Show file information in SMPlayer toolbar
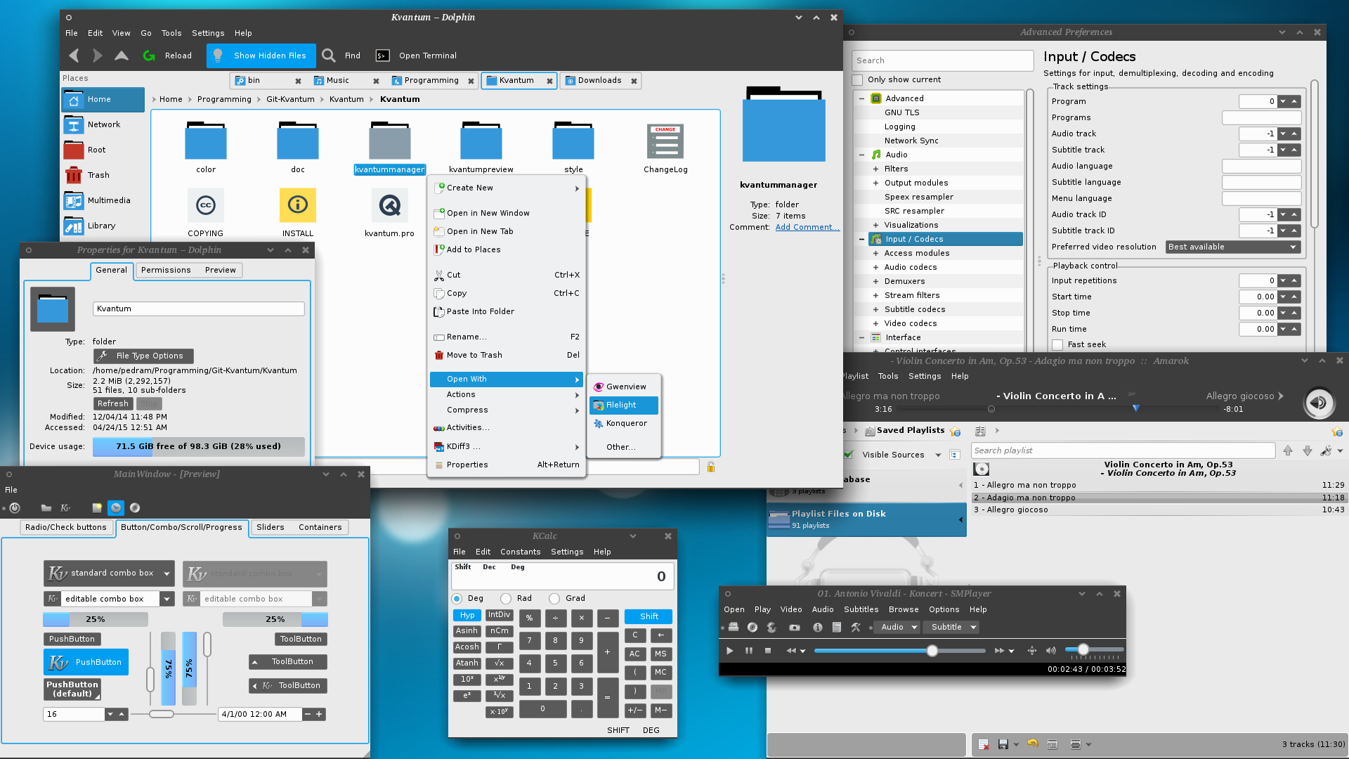Viewport: 1349px width, 759px height. coord(817,627)
